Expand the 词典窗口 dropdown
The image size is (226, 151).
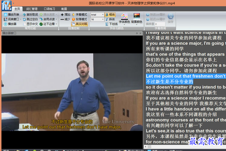coord(21,19)
